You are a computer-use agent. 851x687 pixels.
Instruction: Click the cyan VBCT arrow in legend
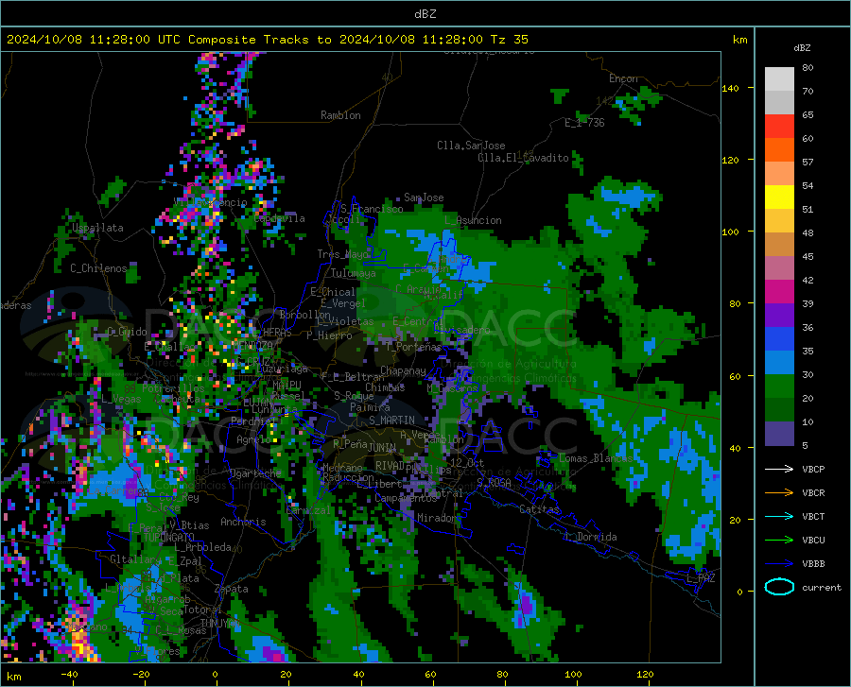(x=779, y=516)
